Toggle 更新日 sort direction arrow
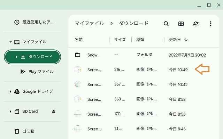The width and height of the screenshot is (223, 139). 186,40
